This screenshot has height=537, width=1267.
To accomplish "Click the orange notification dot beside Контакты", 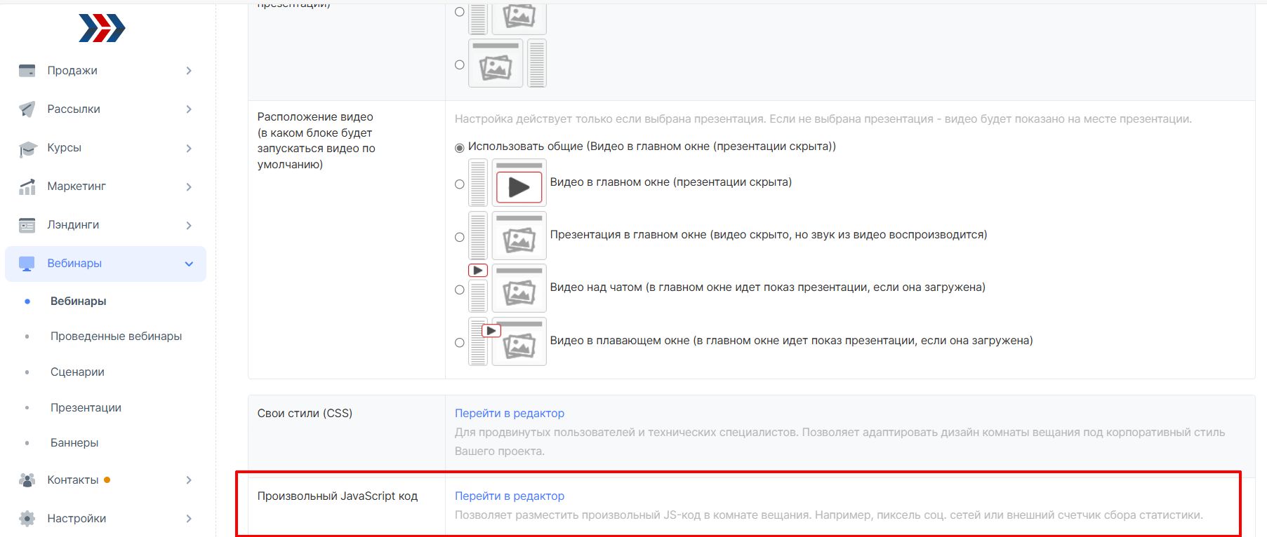I will click(107, 480).
